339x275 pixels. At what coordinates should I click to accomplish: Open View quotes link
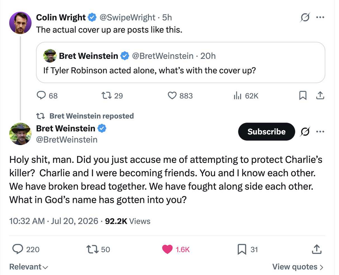click(298, 267)
